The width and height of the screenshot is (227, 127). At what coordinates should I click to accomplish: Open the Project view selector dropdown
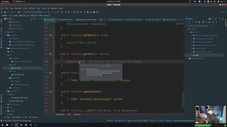coord(10,19)
